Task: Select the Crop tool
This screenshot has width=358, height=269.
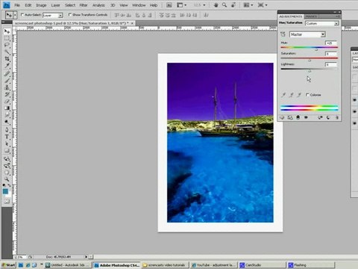Action: coord(7,59)
